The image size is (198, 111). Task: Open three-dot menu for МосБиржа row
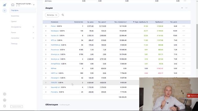coord(184,31)
